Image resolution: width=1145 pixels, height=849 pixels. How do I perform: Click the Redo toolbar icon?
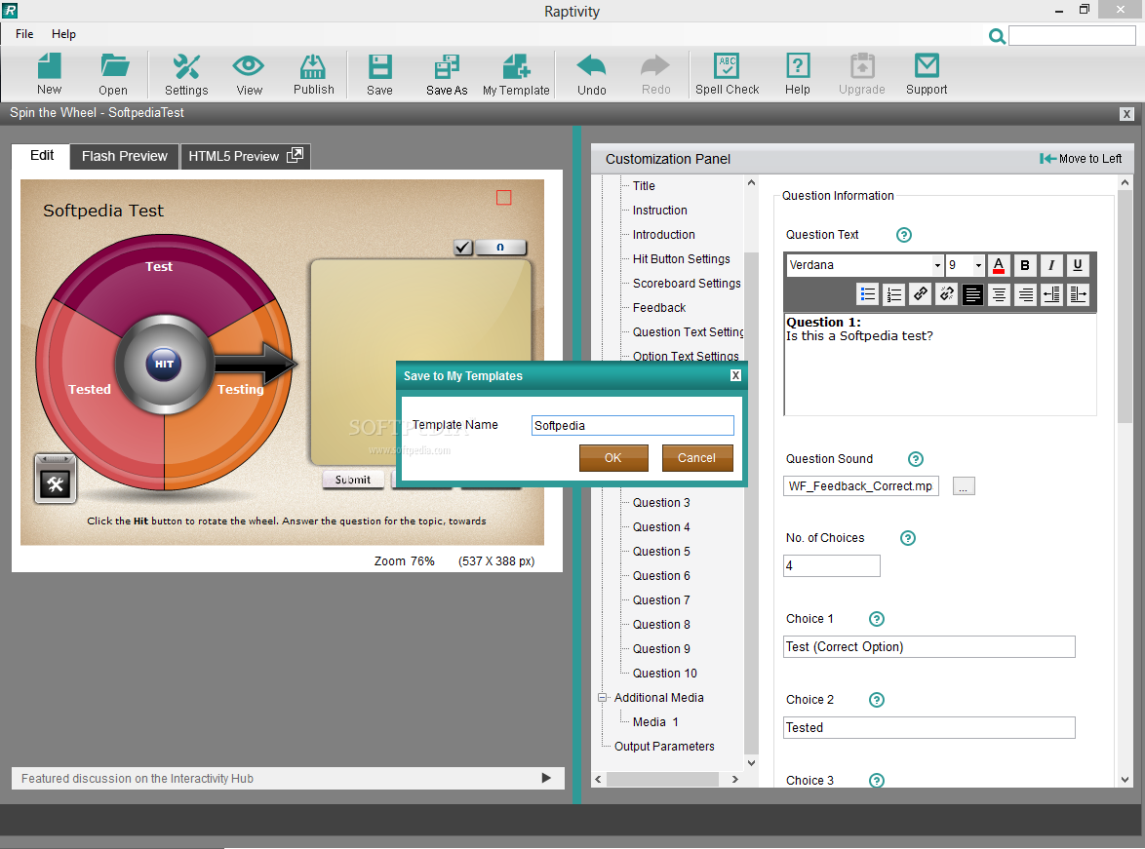pyautogui.click(x=655, y=74)
